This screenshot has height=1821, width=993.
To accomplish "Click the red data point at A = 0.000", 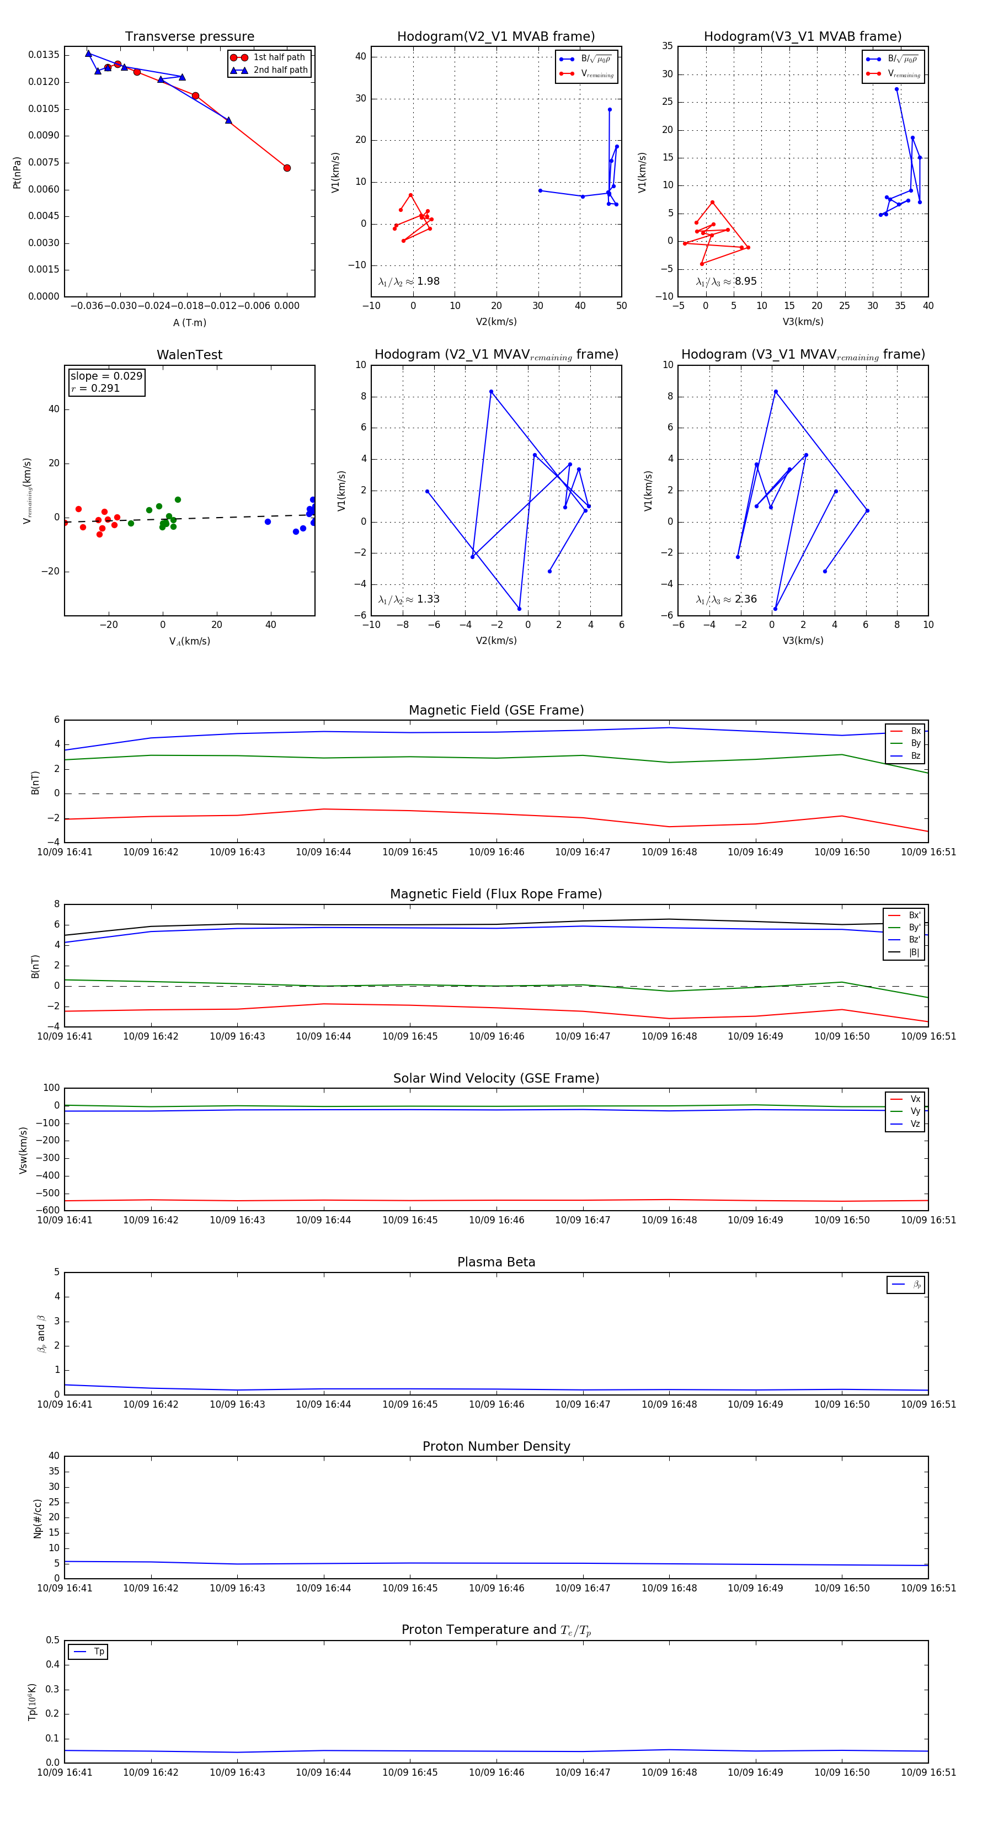I will (x=287, y=168).
